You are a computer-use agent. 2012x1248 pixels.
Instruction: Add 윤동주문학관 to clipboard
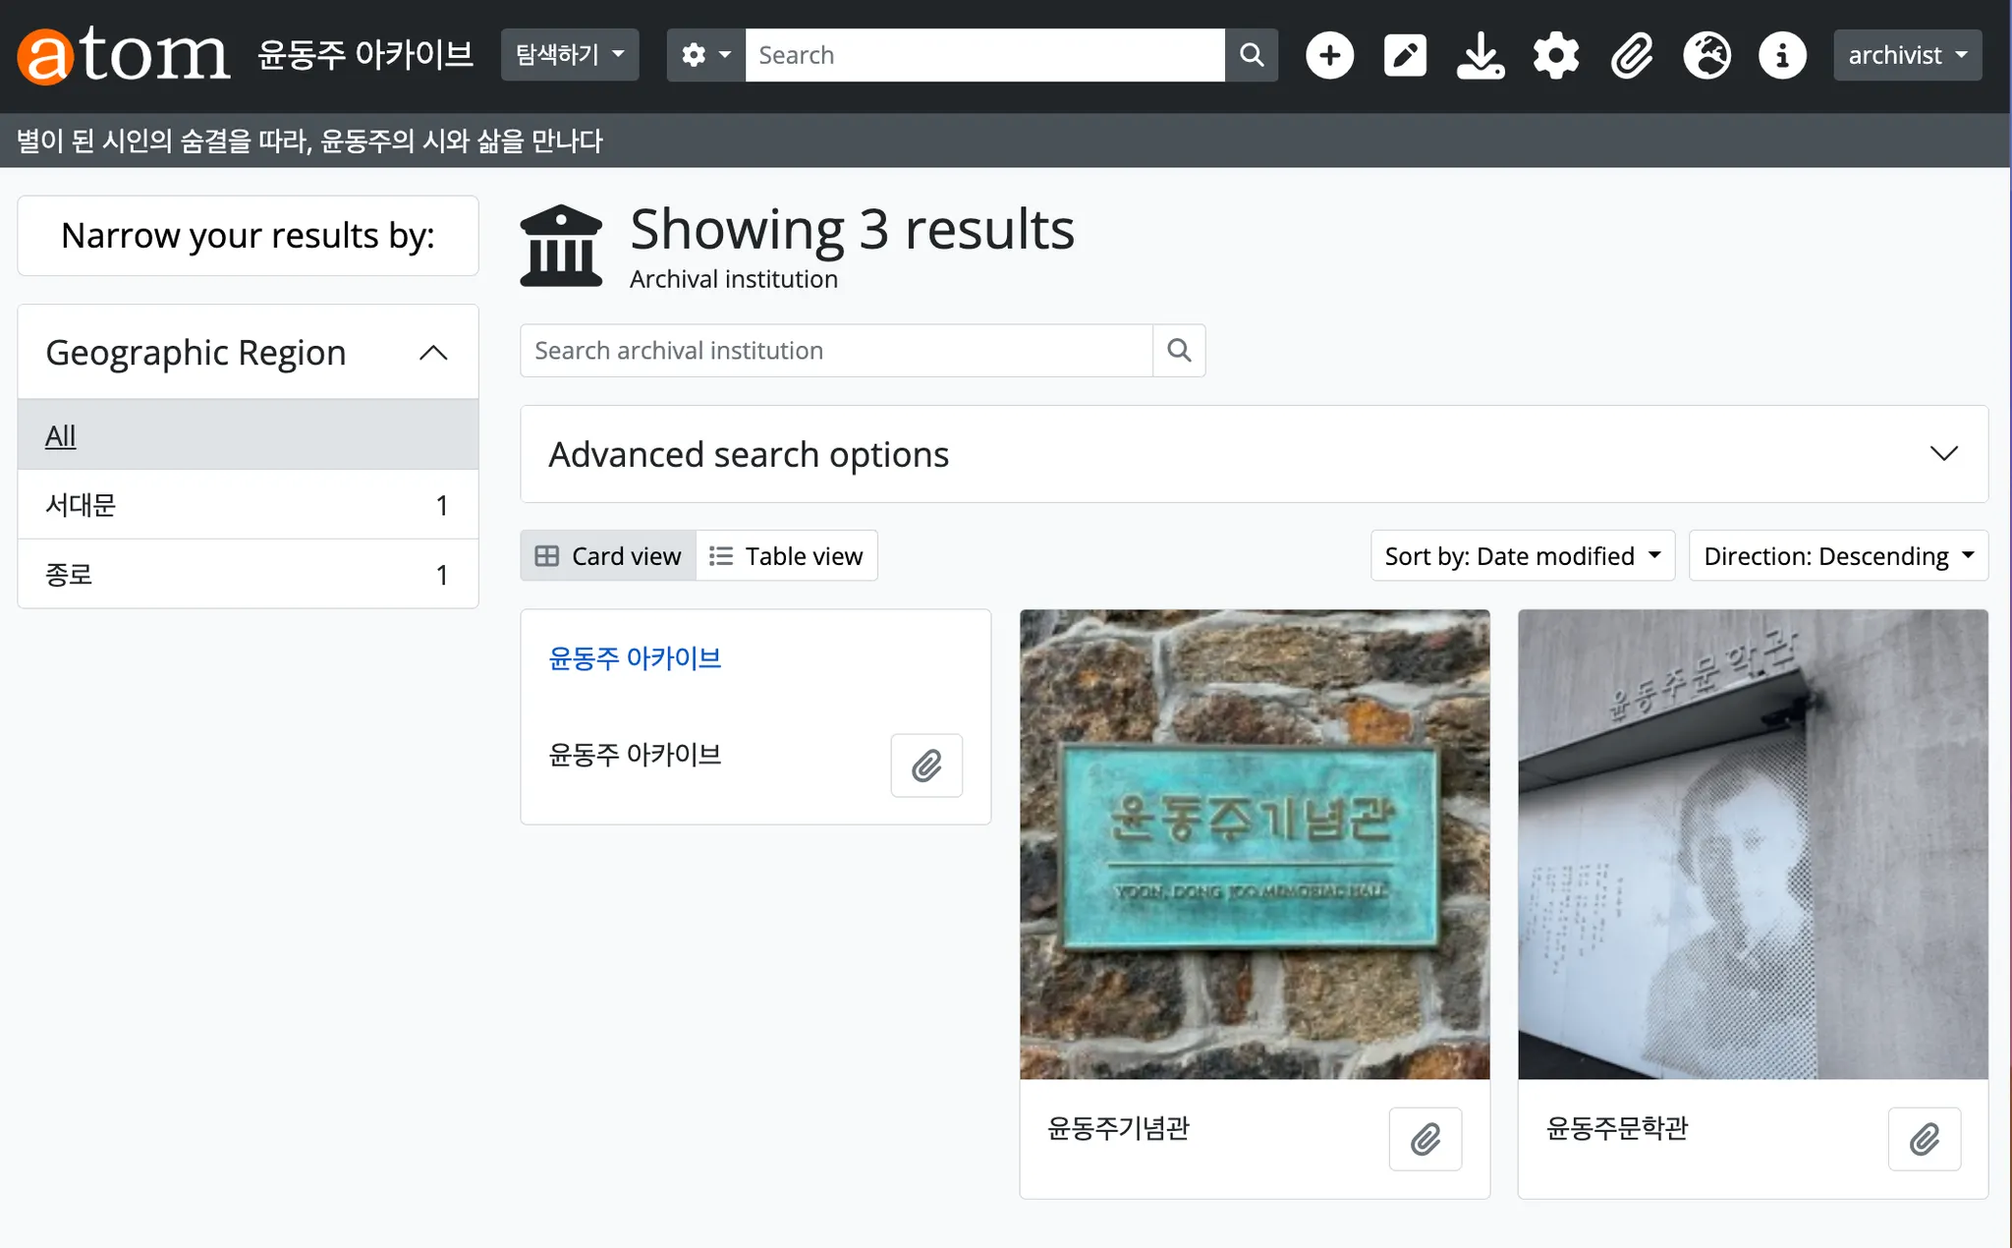(x=1924, y=1139)
